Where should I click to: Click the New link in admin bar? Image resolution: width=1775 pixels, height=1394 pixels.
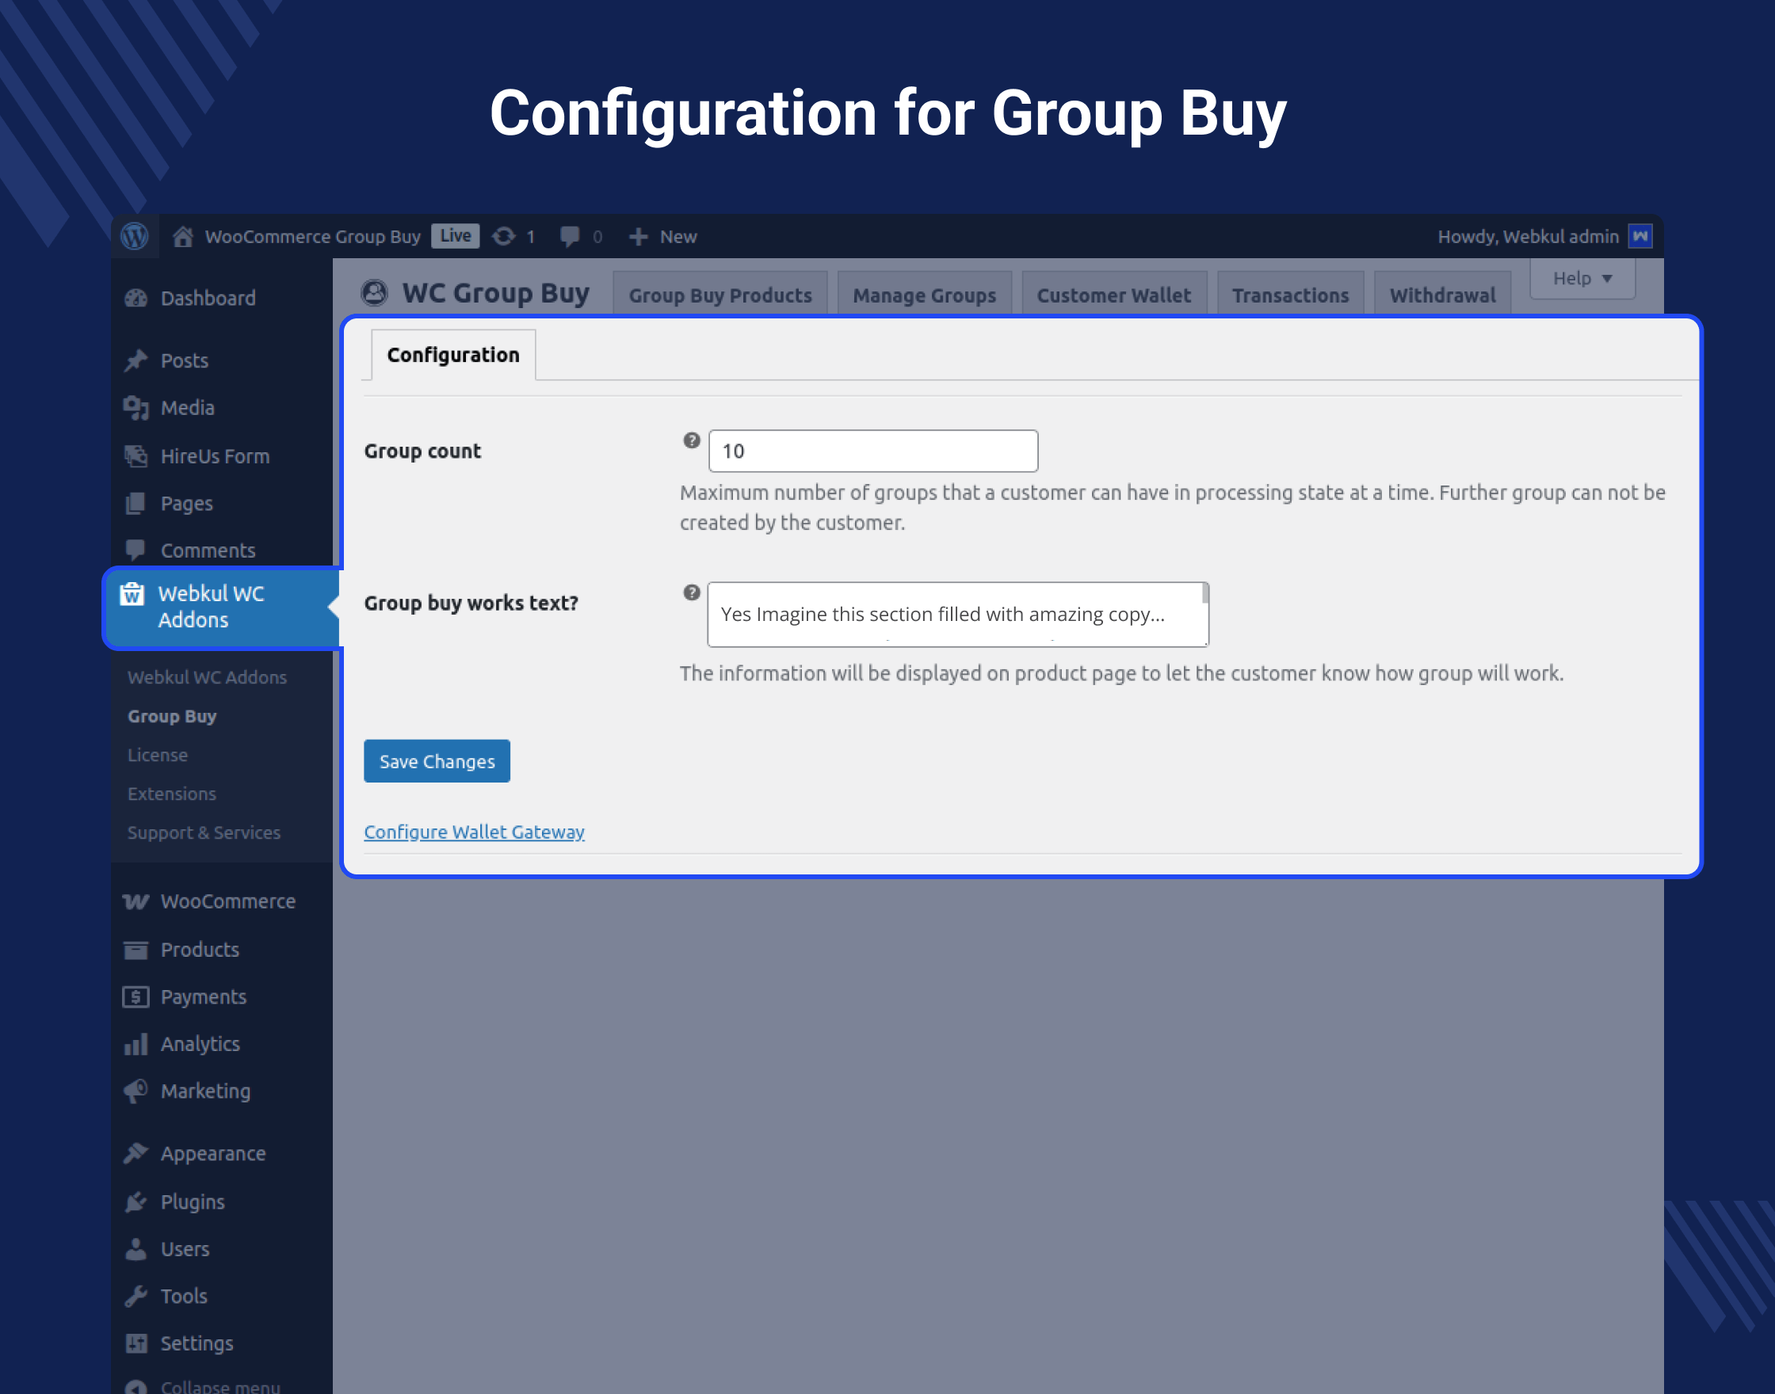(x=678, y=237)
